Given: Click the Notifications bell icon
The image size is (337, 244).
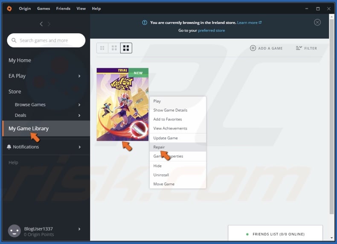Looking at the screenshot, I should (x=9, y=147).
